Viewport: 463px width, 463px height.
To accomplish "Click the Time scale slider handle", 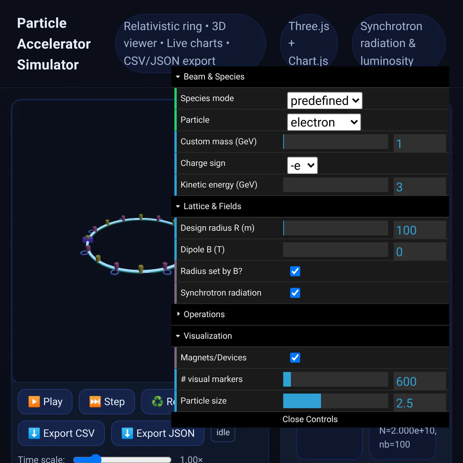I will tap(95, 459).
